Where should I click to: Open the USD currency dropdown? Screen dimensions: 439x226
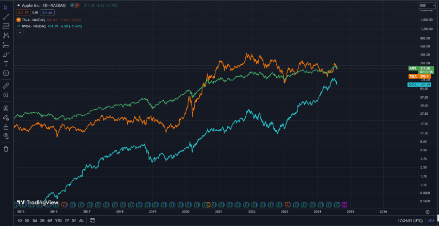(x=426, y=5)
